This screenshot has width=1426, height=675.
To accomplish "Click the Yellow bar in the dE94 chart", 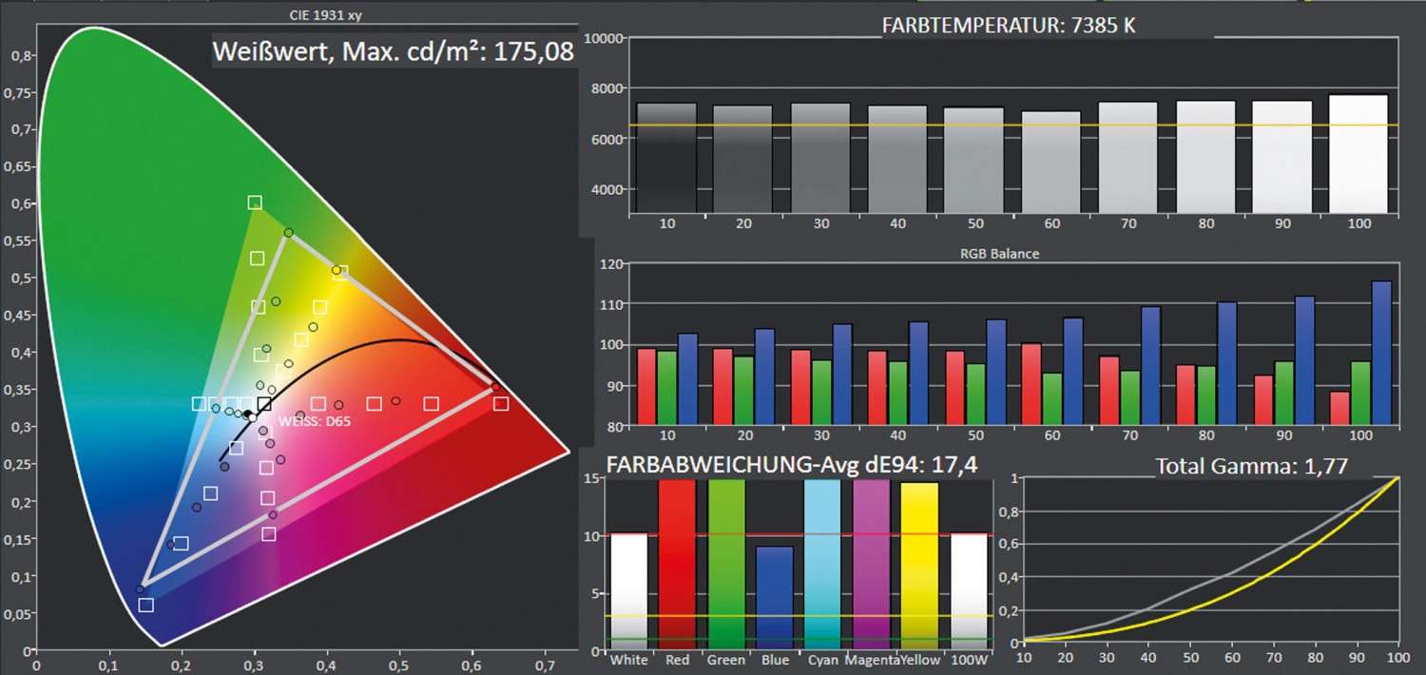I will 919,567.
